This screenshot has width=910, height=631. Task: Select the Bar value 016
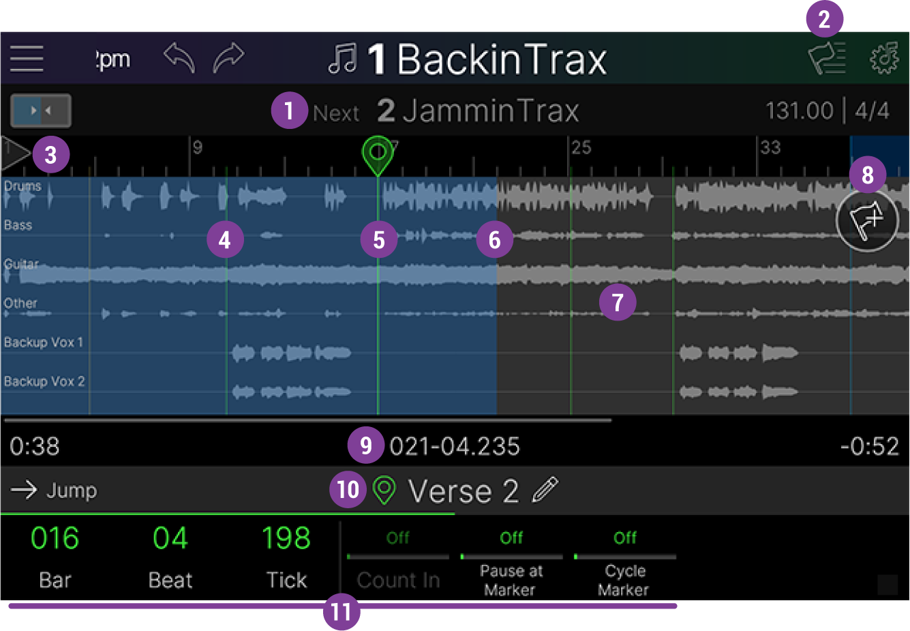point(55,539)
